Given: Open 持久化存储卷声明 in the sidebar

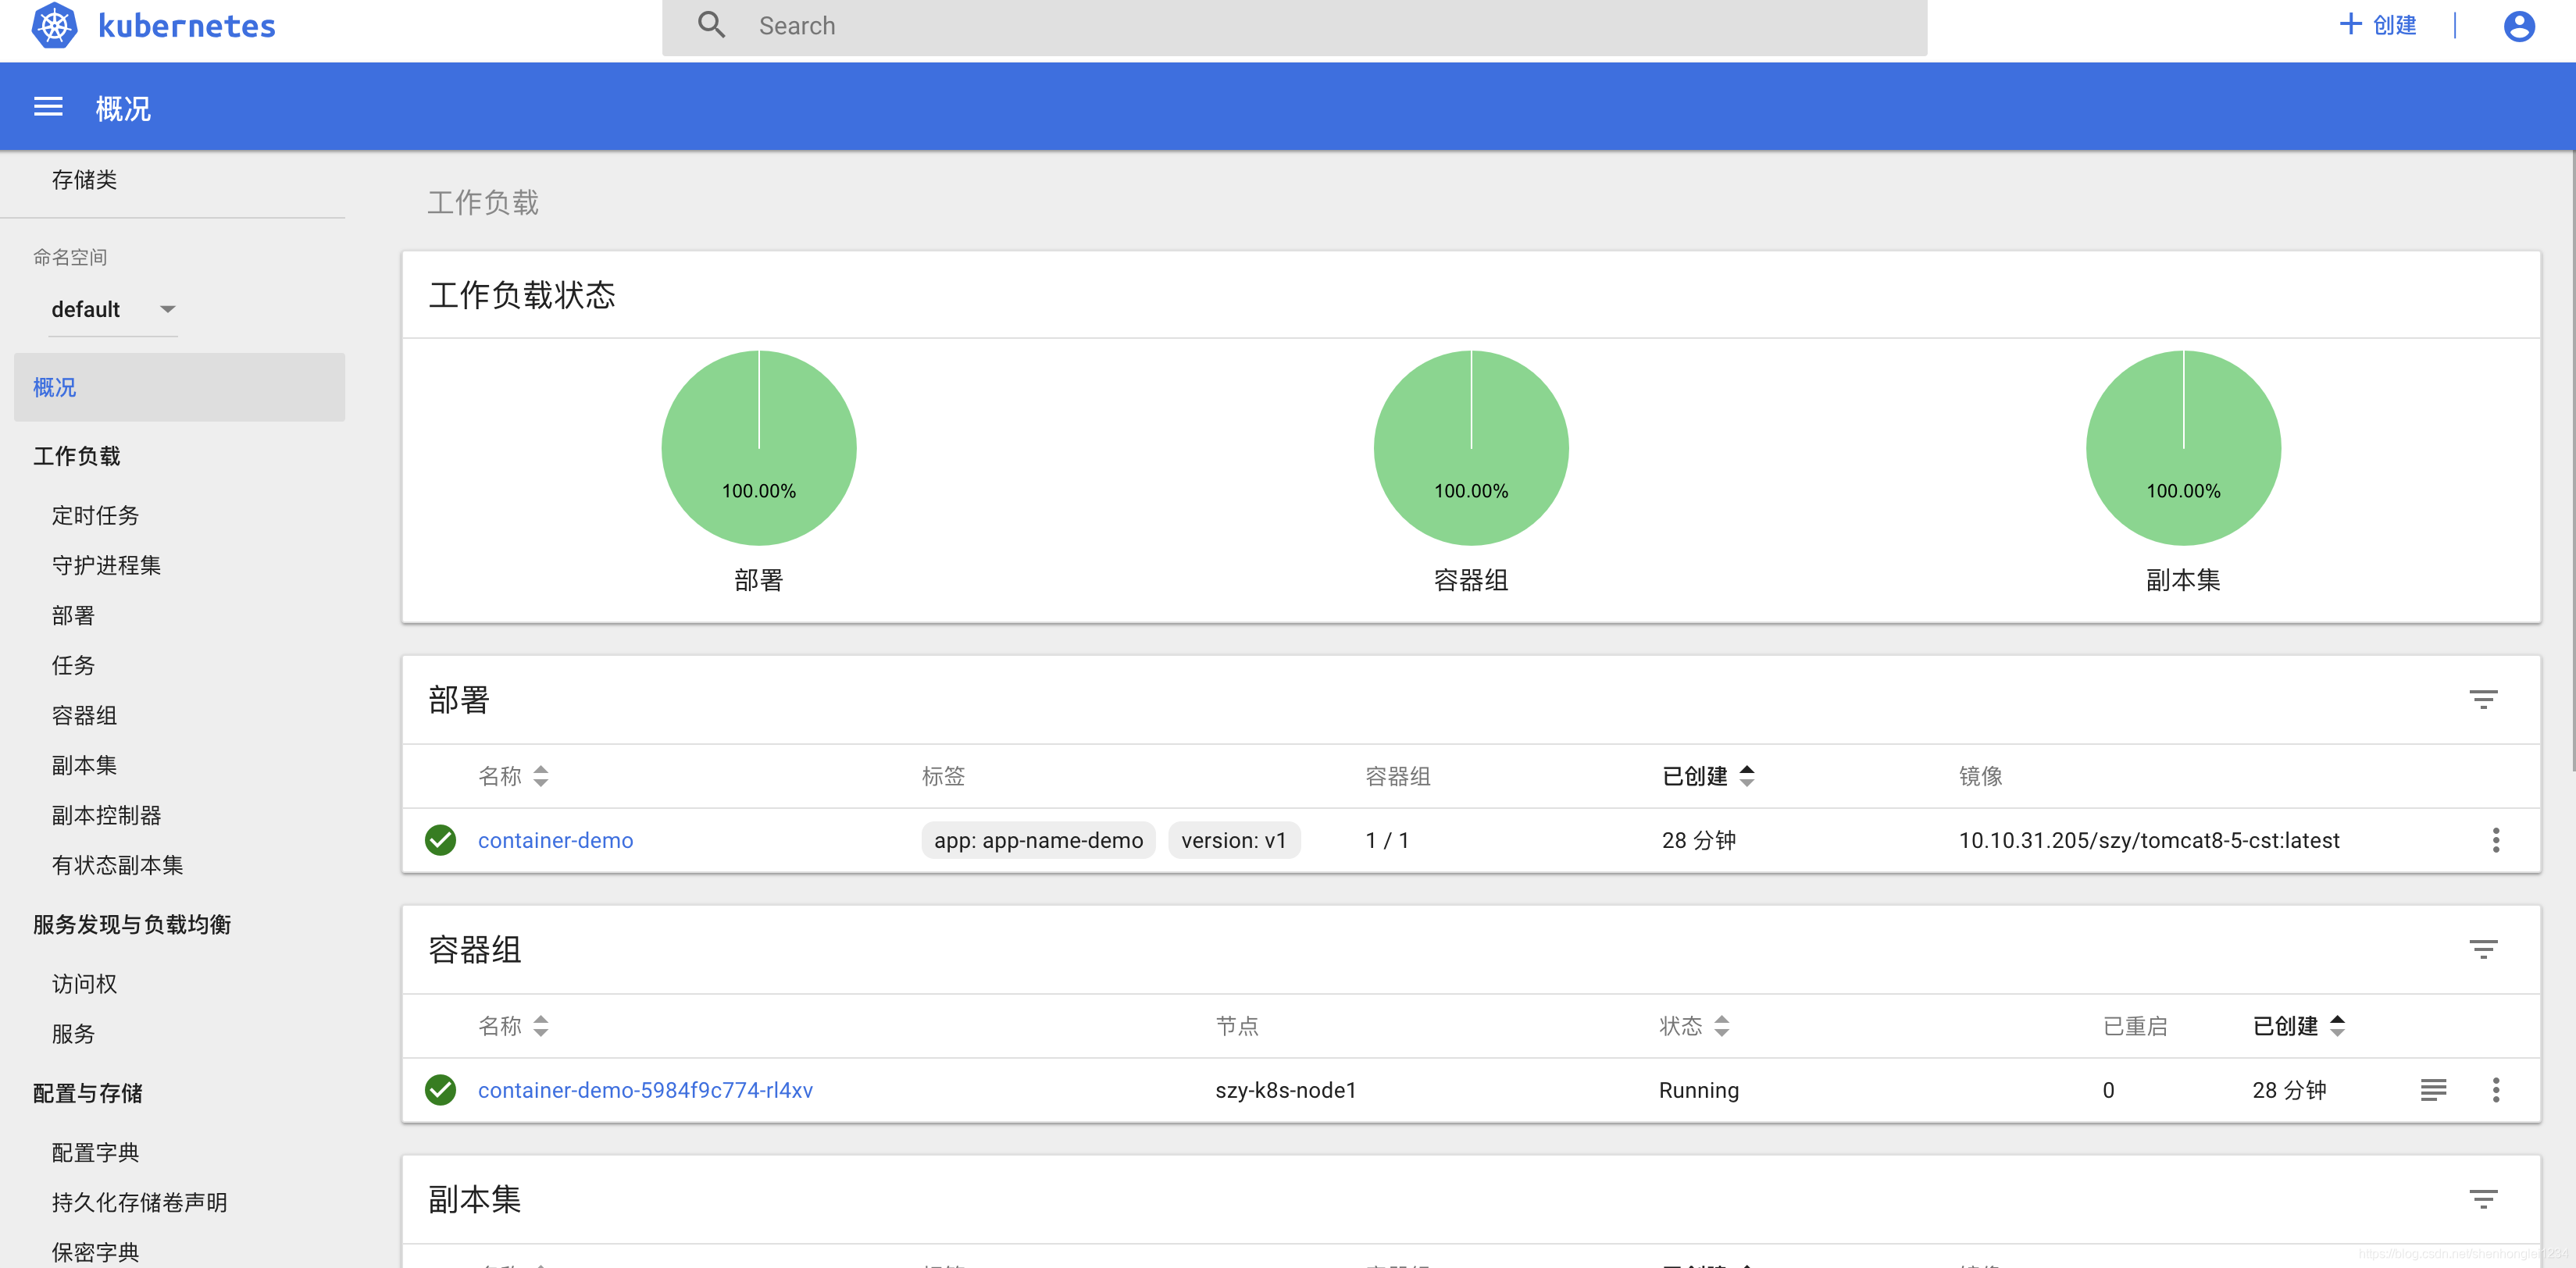Looking at the screenshot, I should [139, 1203].
